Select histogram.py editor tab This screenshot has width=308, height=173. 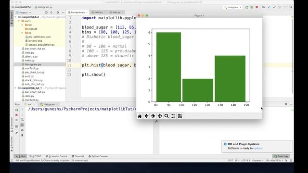point(77,12)
